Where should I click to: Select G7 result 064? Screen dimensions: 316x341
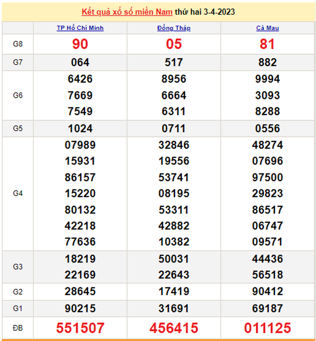click(x=80, y=62)
